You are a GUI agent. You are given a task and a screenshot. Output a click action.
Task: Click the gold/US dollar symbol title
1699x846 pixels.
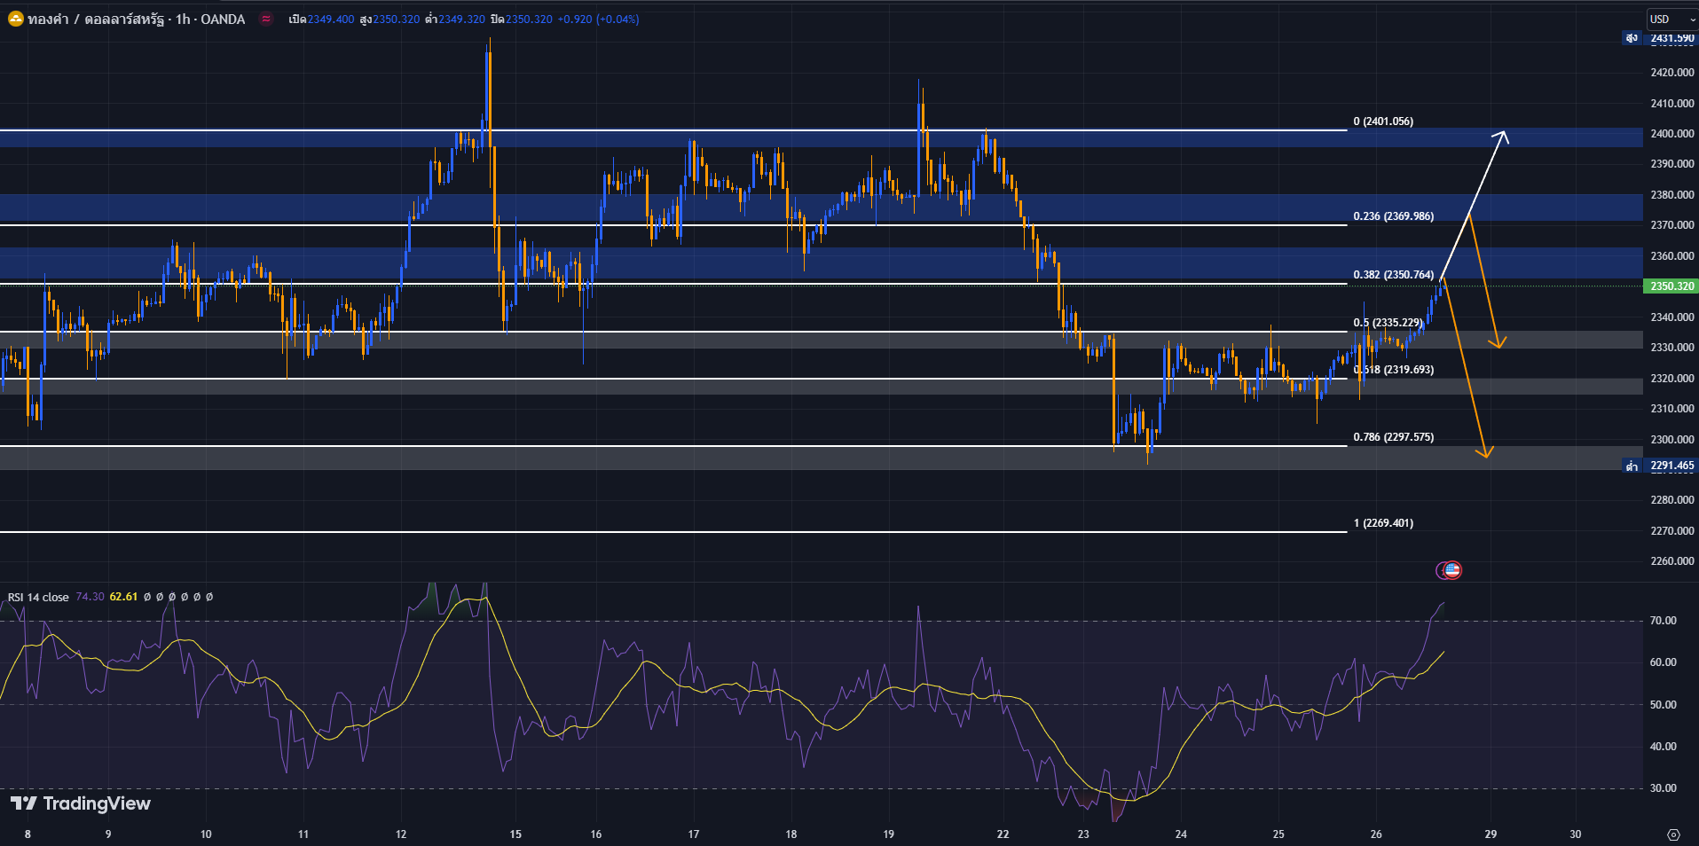click(136, 19)
